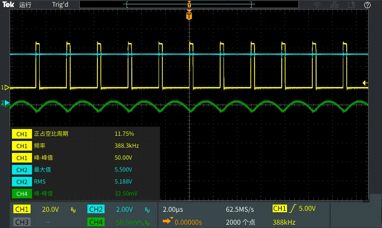Viewport: 382px width, 228px height.
Task: Click the 运行 run status label
Action: point(25,5)
